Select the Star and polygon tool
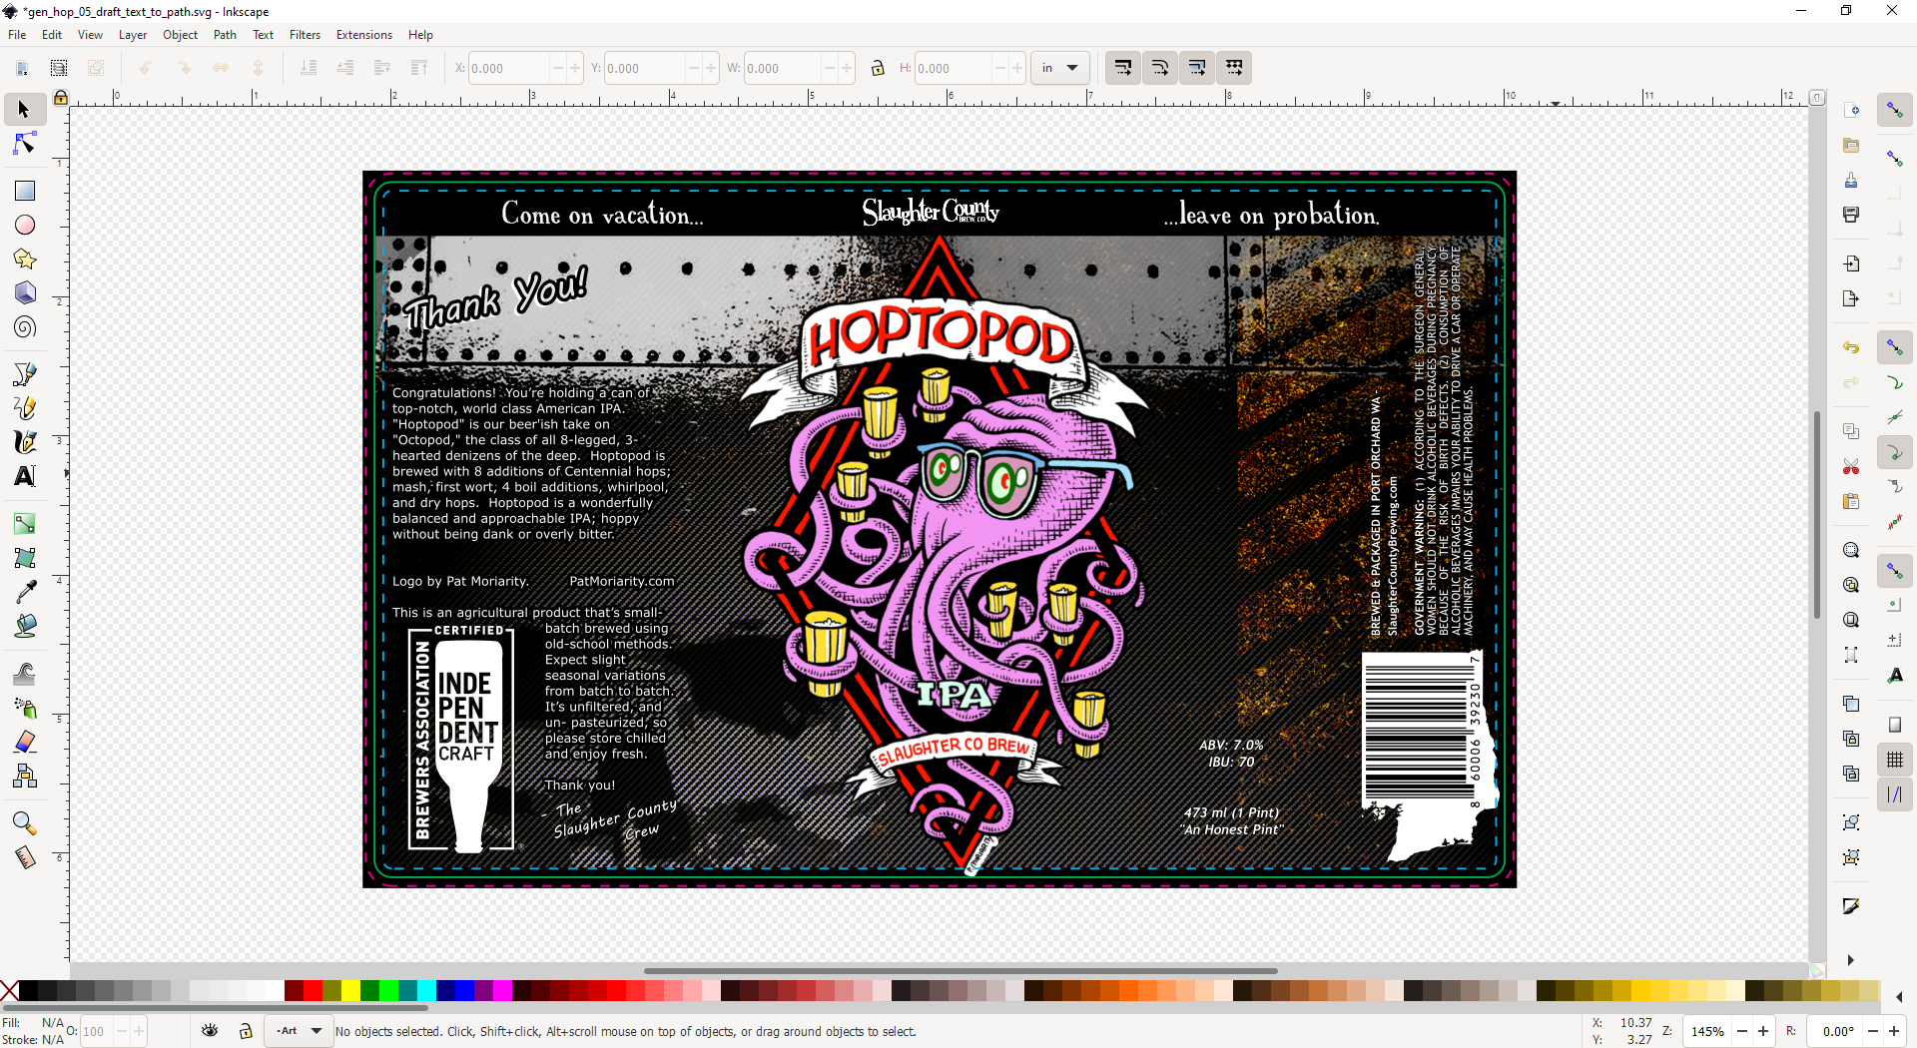 (25, 260)
